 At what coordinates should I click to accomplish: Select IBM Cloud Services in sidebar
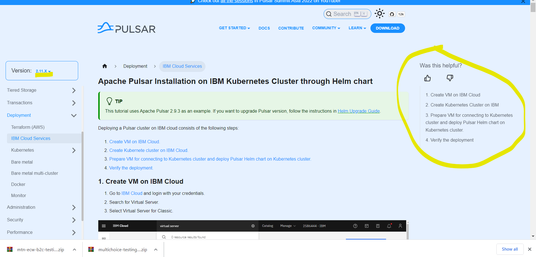[x=44, y=138]
